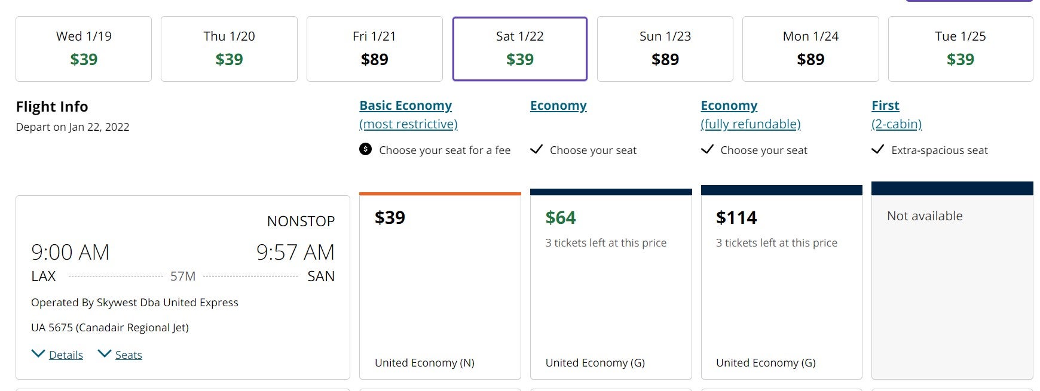Open Basic Economy (most restrictive) link
Screen dimensions: 1040x391
(x=408, y=115)
